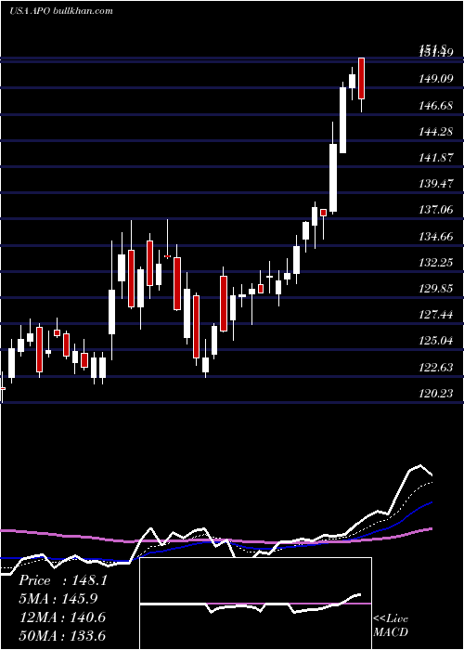
Task: Click the Price : 148.1 readout
Action: coord(63,580)
